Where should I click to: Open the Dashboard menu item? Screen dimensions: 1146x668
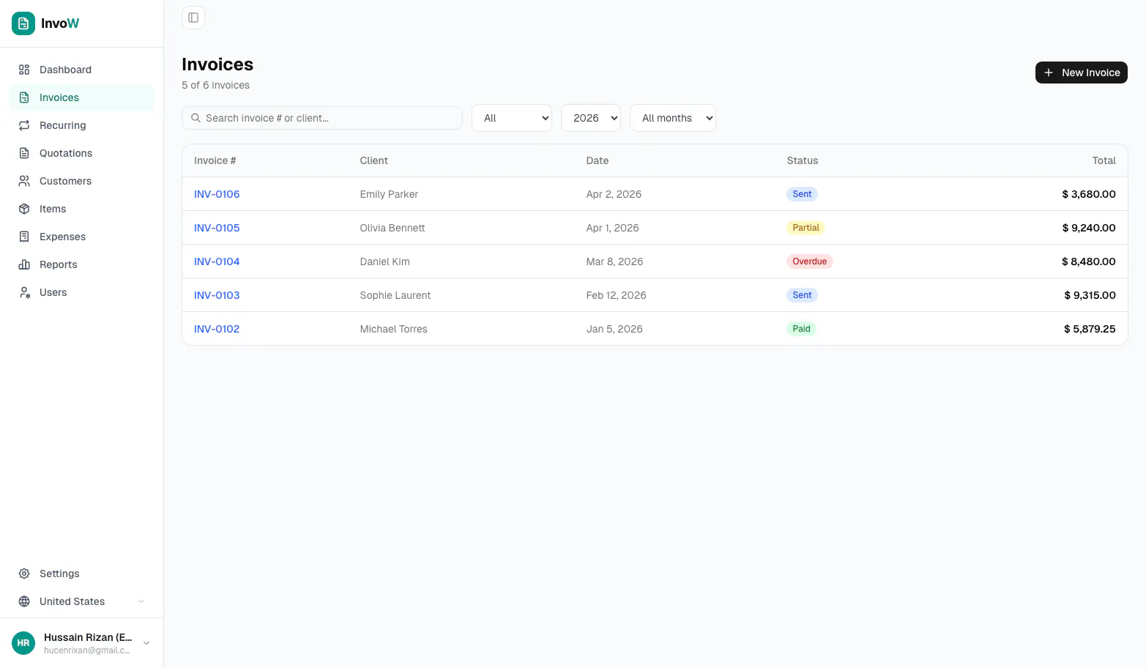(81, 70)
